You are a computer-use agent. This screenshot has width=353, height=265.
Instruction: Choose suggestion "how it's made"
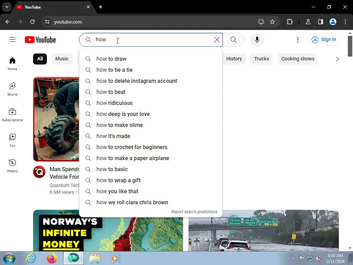151,136
